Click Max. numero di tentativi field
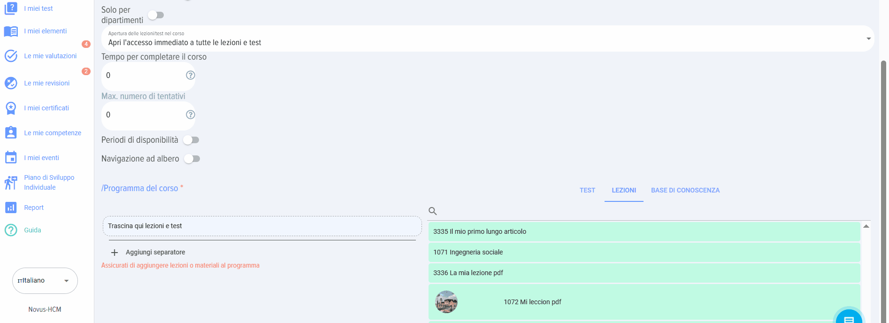The height and width of the screenshot is (323, 889). coord(143,115)
